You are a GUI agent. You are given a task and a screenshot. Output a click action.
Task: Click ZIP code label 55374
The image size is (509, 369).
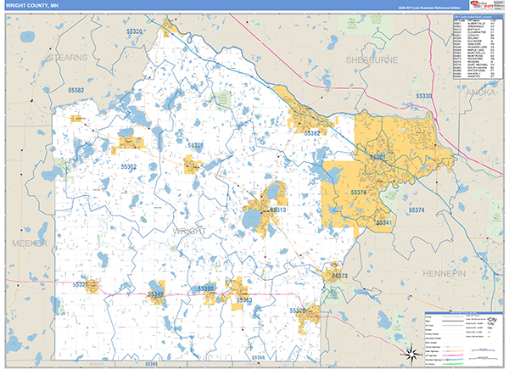(x=416, y=210)
